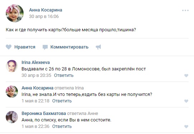Like Irina Alexeeva's comment heart
Image resolution: width=194 pixels, height=134 pixels.
pyautogui.click(x=186, y=75)
